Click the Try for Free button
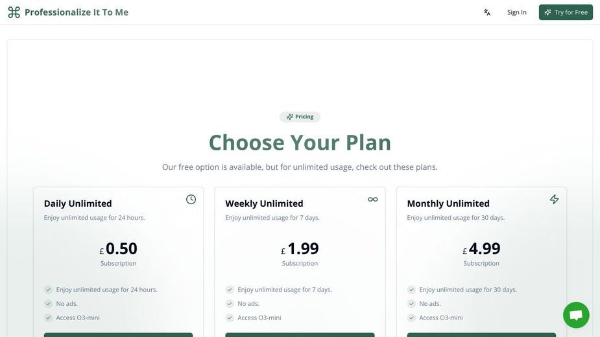The image size is (600, 337). [x=566, y=12]
